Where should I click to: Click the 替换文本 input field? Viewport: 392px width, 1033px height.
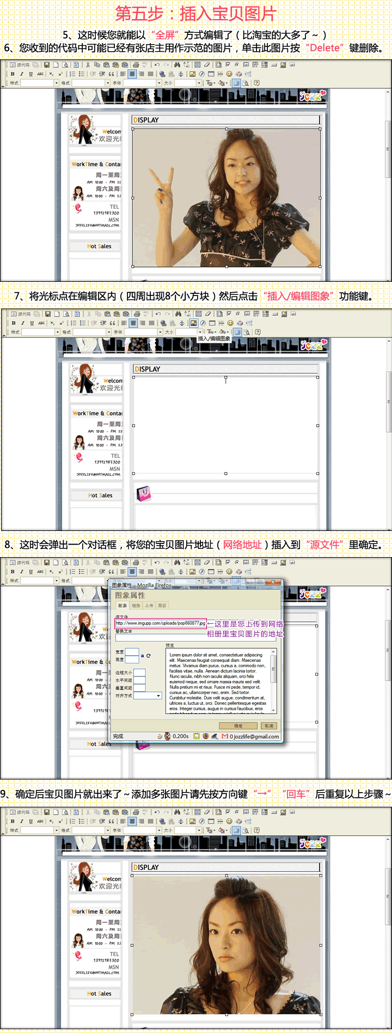coord(195,638)
